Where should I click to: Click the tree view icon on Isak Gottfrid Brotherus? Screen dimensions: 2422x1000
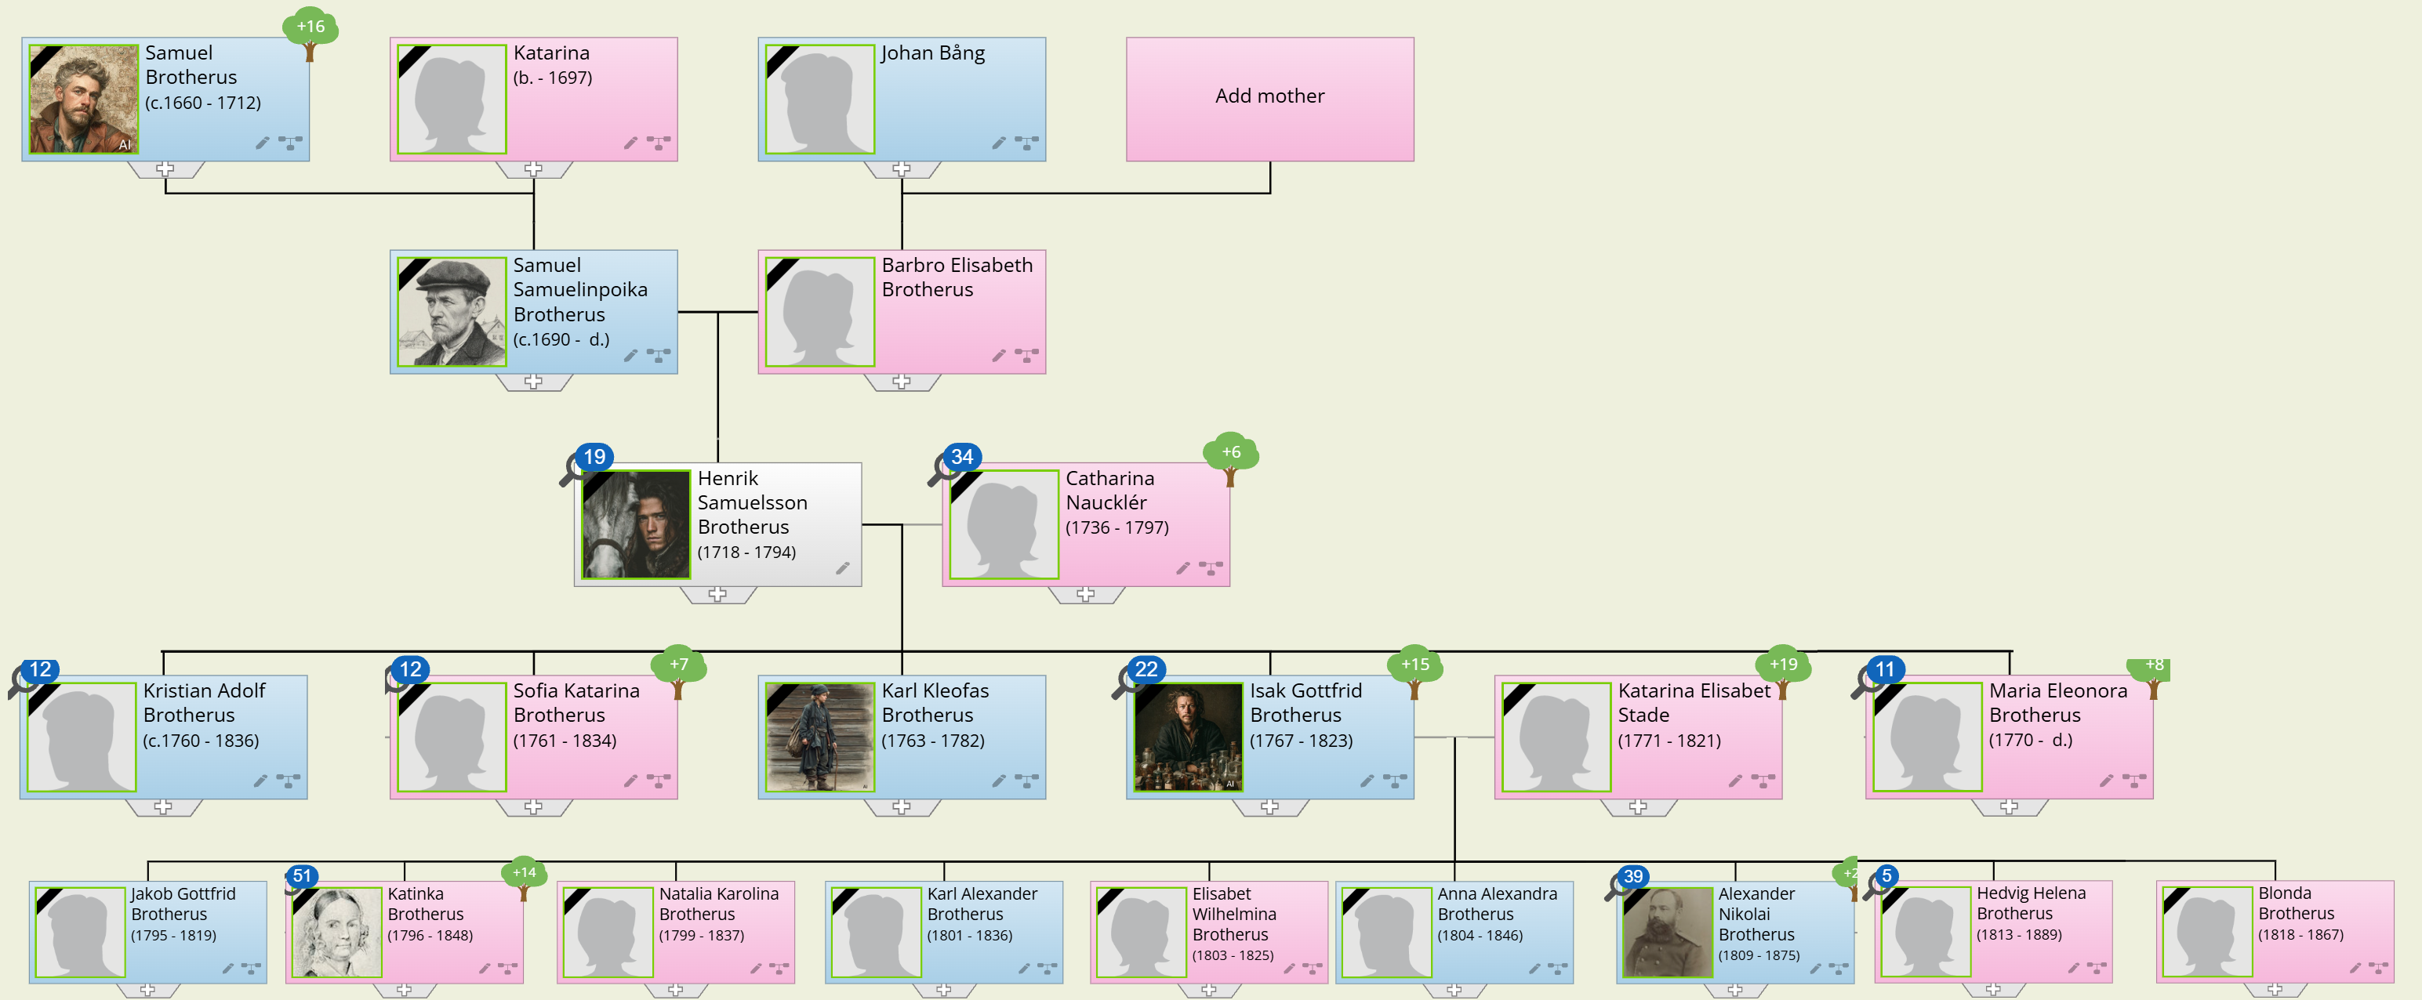1396,781
